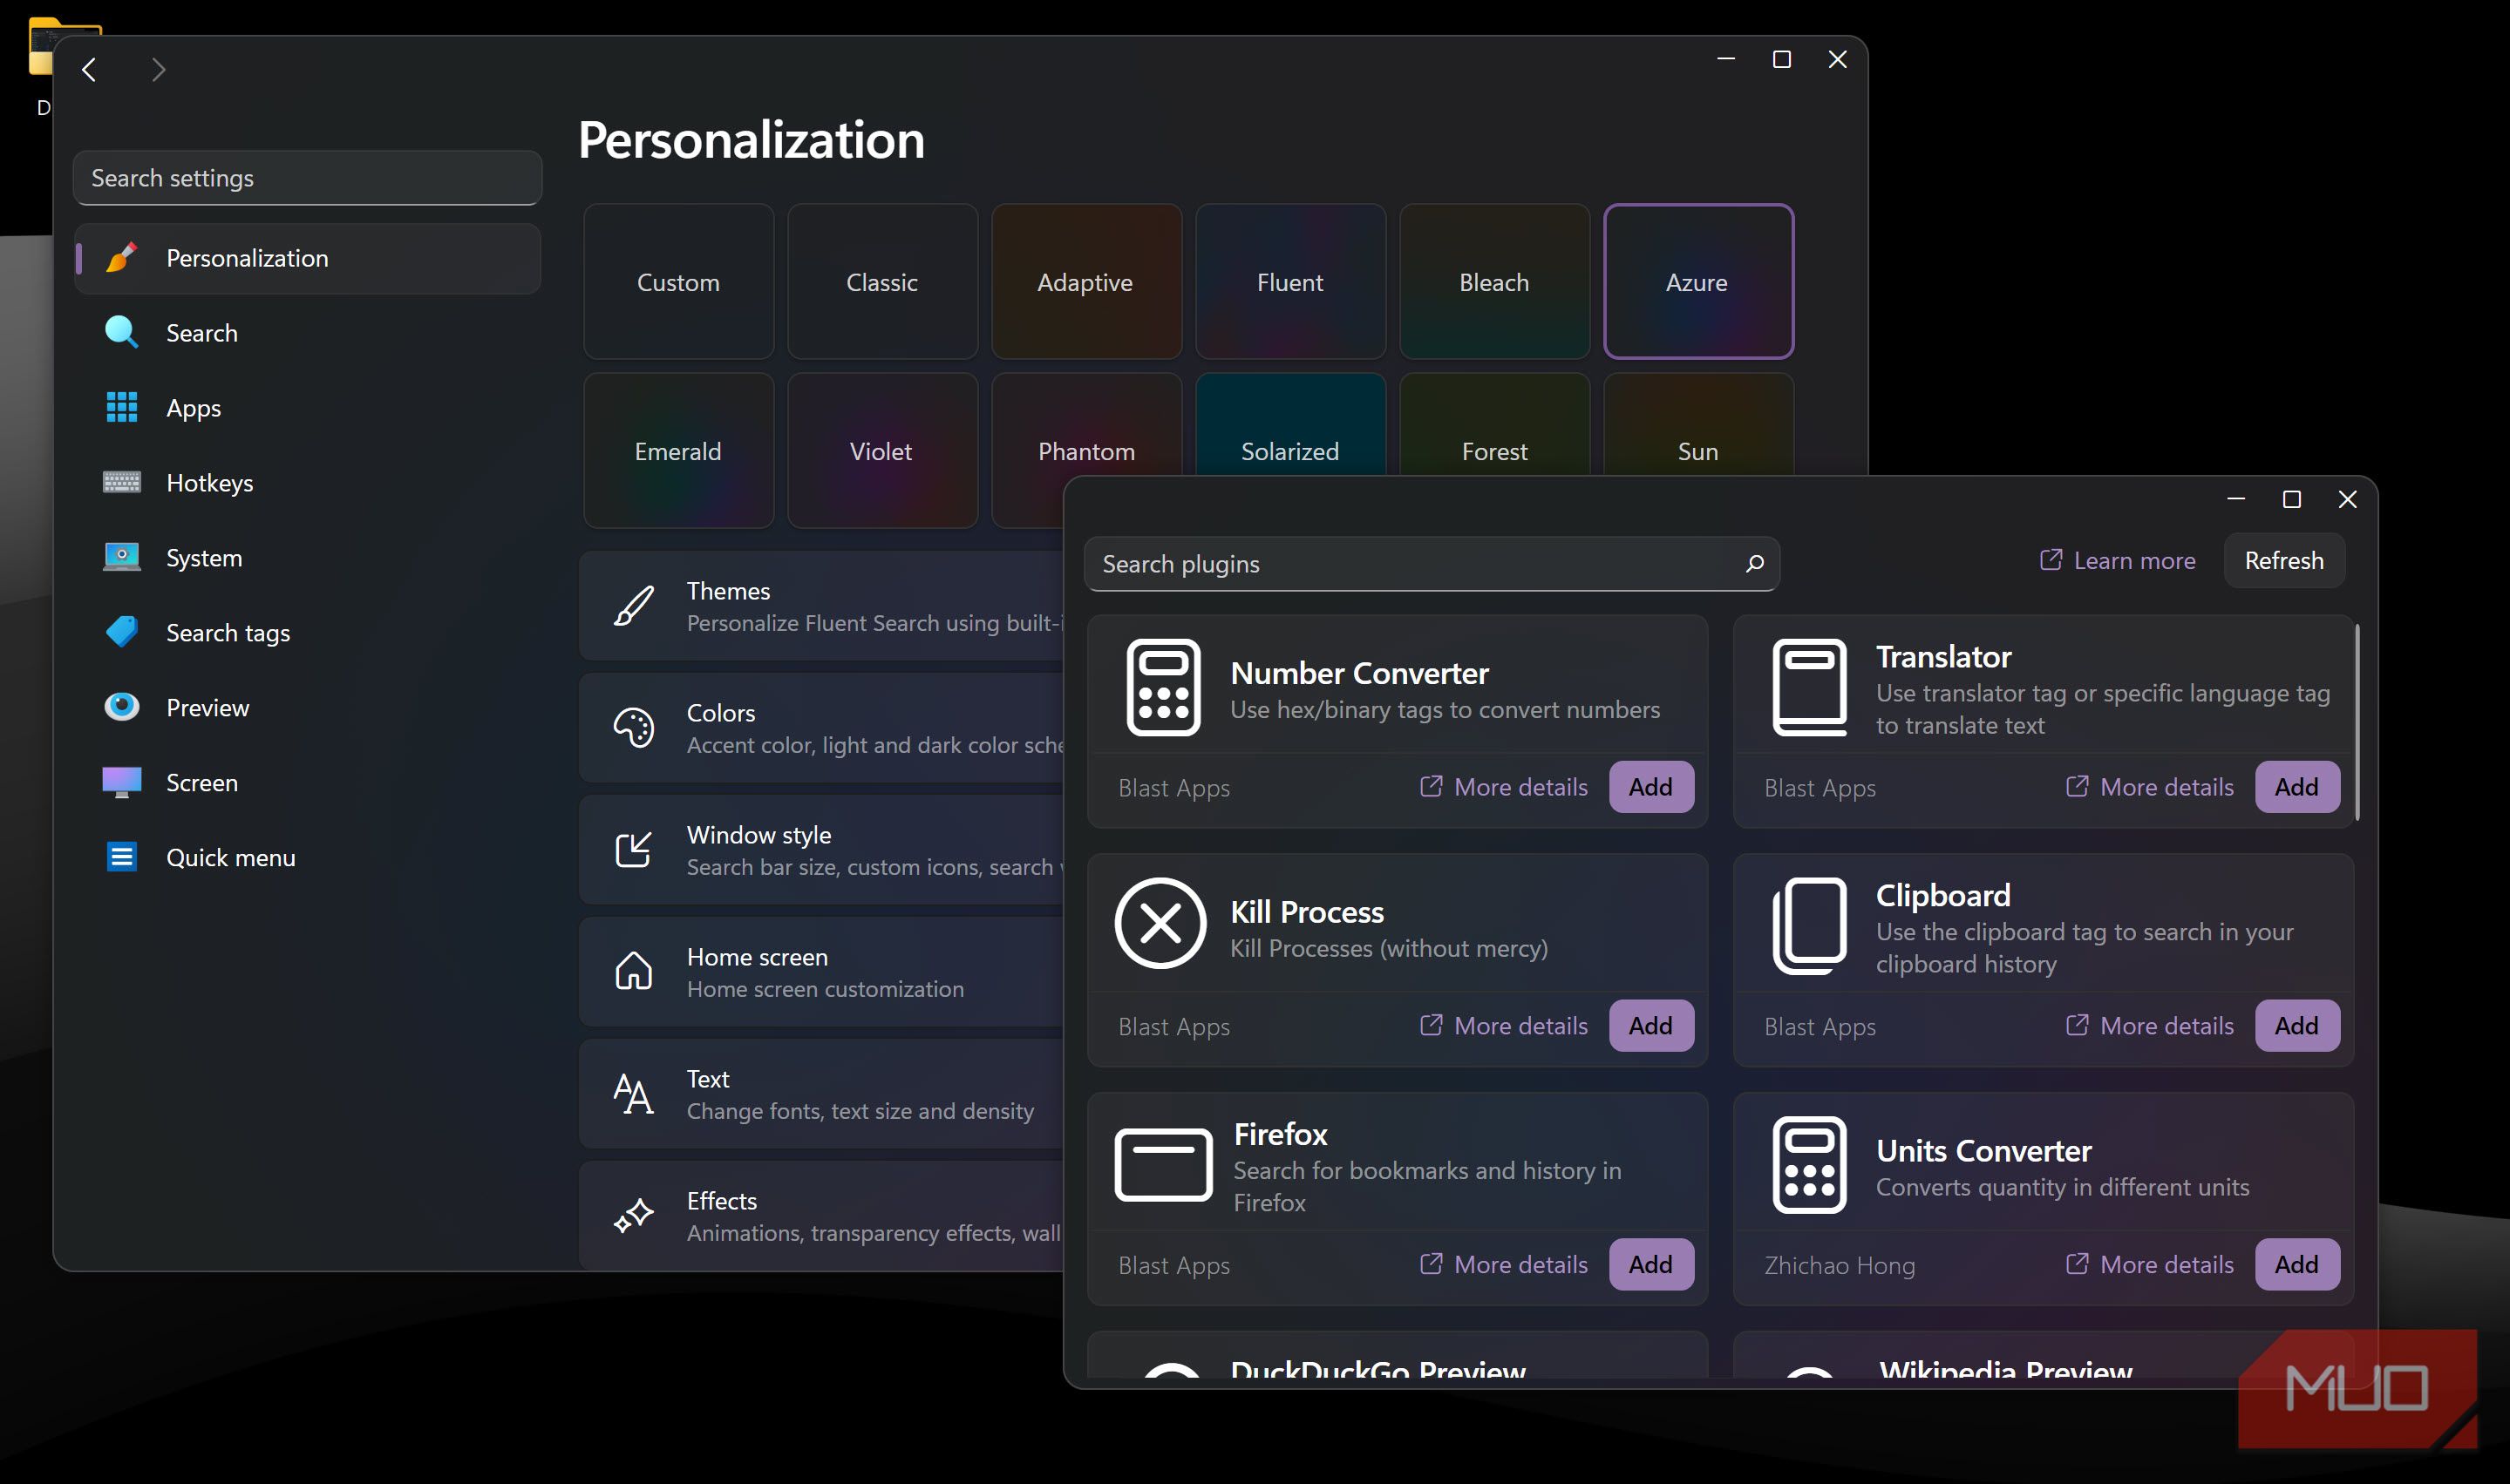Image resolution: width=2510 pixels, height=1484 pixels.
Task: Click the Preview eye icon in sidebar
Action: (x=122, y=707)
